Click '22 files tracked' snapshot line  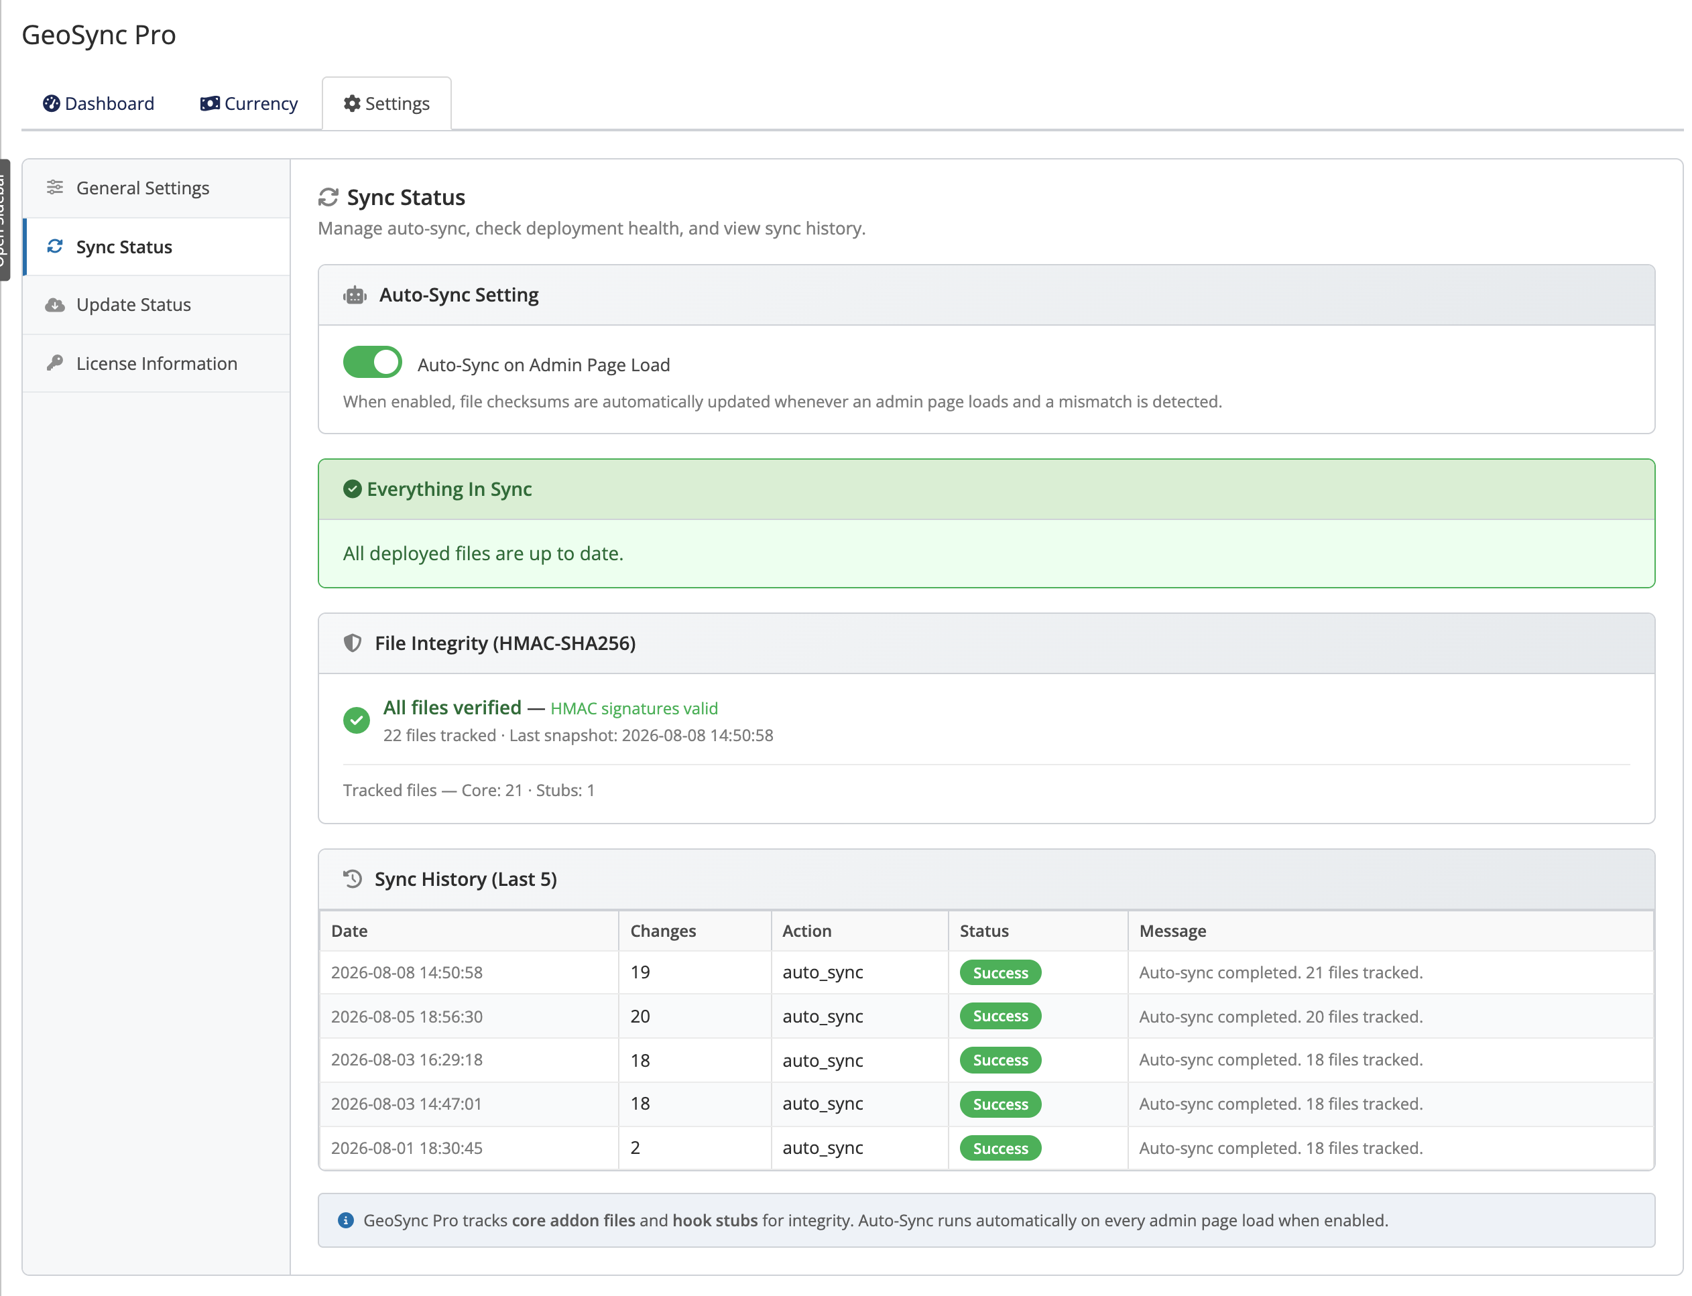tap(578, 735)
